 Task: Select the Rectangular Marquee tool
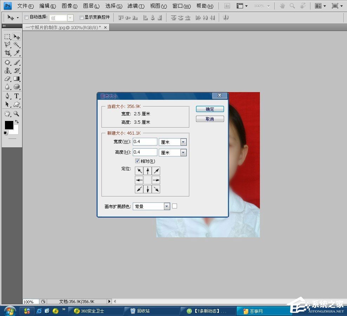7,37
